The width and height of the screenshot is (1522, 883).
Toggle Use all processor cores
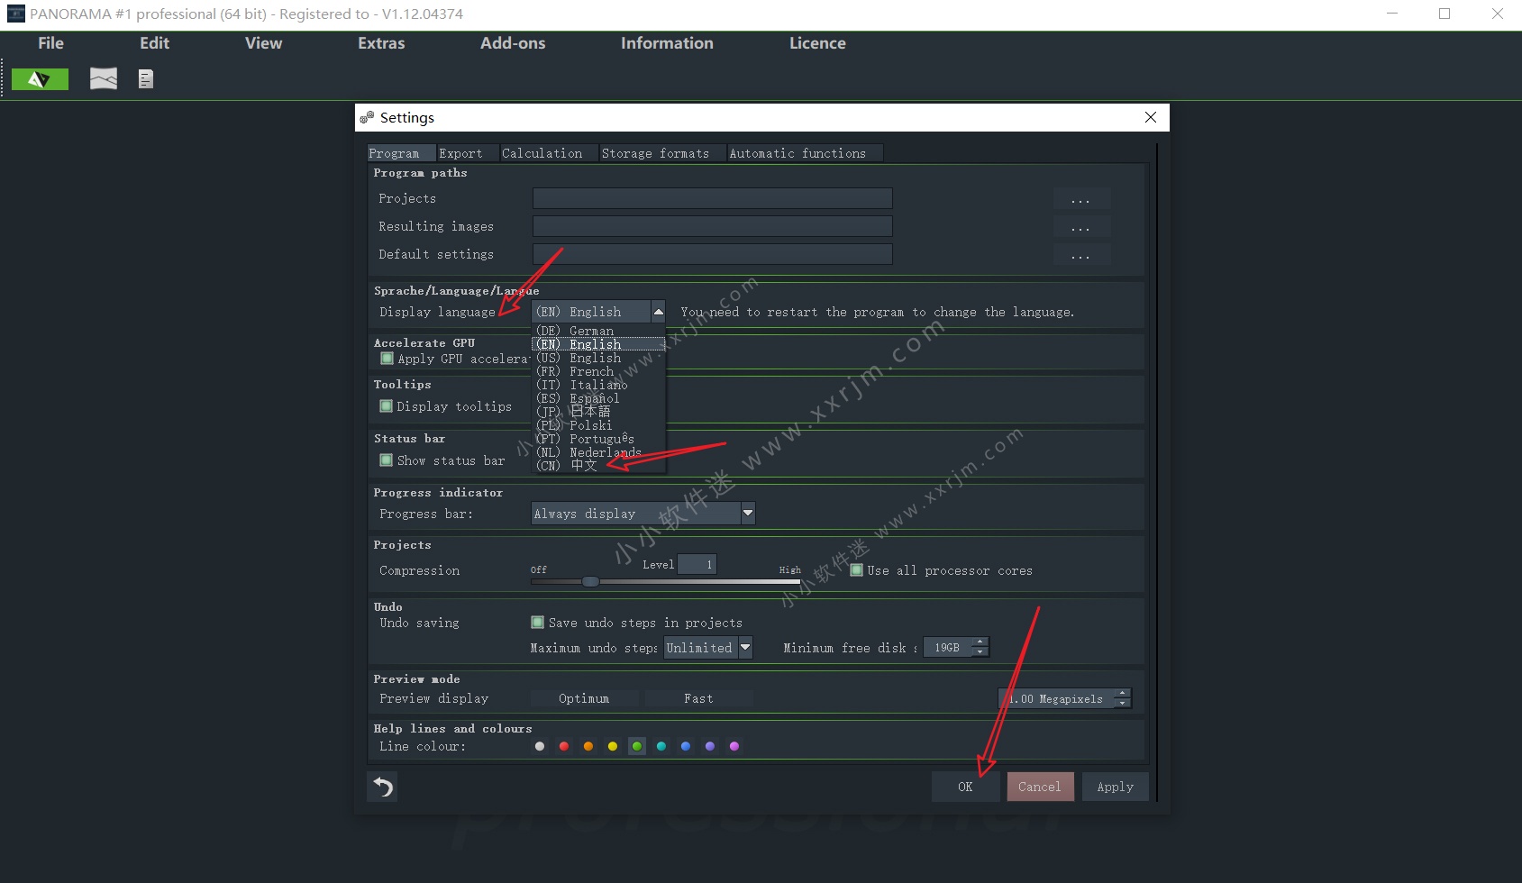[857, 570]
